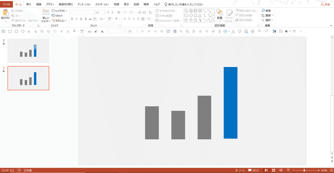The width and height of the screenshot is (334, 173).
Task: Click the リセット (Reset) slide button
Action: pyautogui.click(x=57, y=16)
